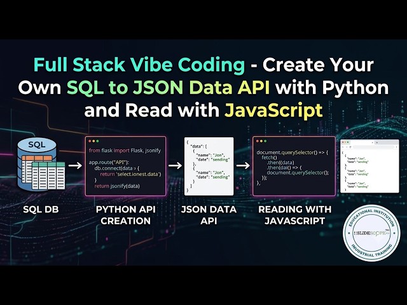Screen dimensions: 407x305
Task: Click the "with Python" text in title
Action: [332, 88]
